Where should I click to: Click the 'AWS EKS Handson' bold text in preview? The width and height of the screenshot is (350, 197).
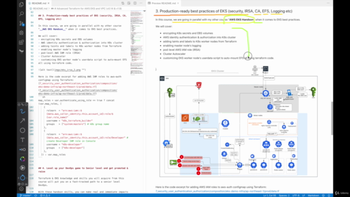241,20
